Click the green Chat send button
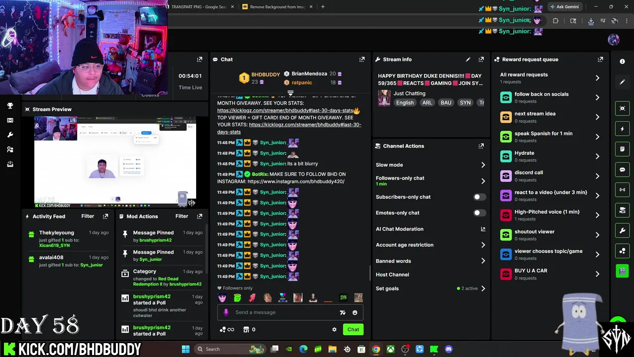The image size is (634, 357). point(353,330)
